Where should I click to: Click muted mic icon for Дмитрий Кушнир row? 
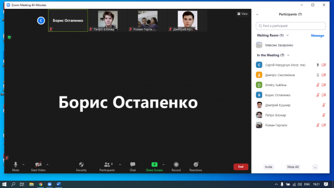click(324, 105)
